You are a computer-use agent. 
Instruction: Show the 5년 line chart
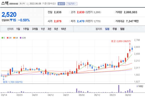[x=56, y=29]
